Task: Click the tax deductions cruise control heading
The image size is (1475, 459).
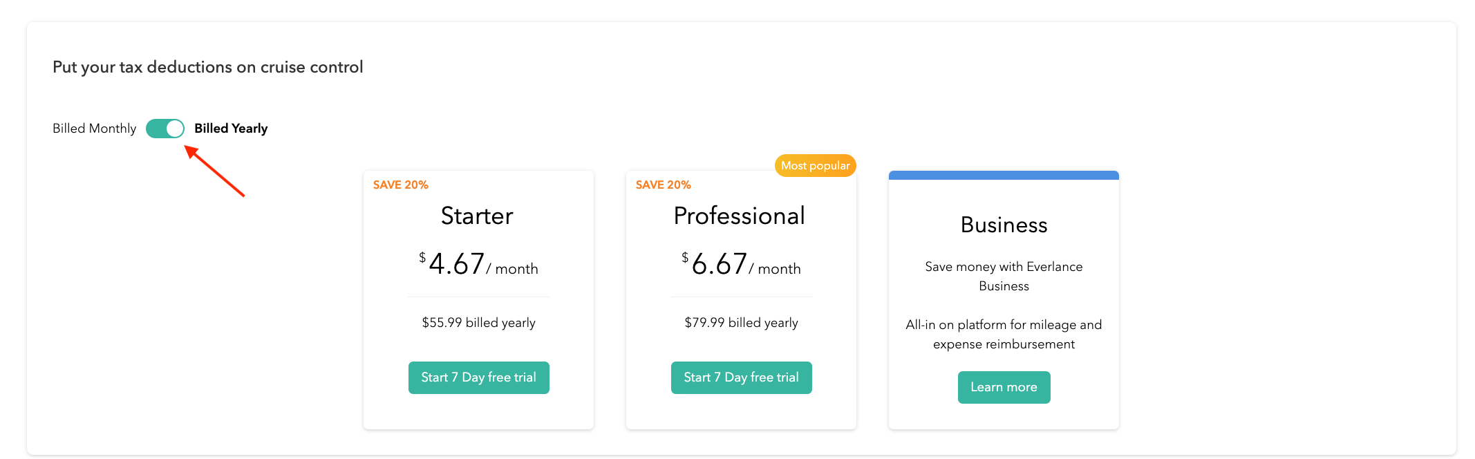Action: point(208,67)
